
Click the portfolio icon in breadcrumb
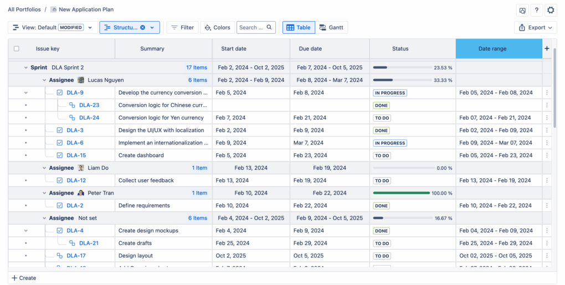[53, 9]
